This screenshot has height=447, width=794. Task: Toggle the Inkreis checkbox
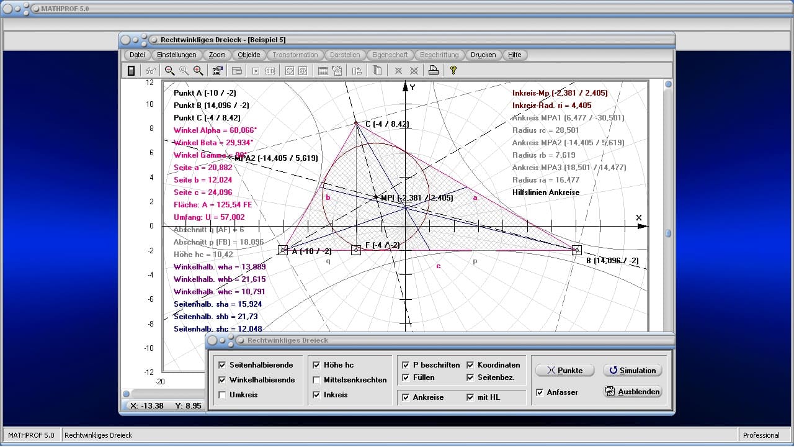coord(317,395)
